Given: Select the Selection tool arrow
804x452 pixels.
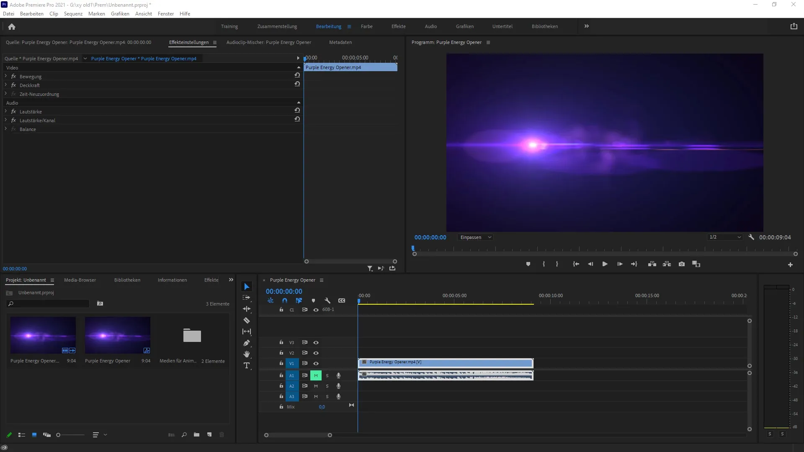Looking at the screenshot, I should 247,287.
